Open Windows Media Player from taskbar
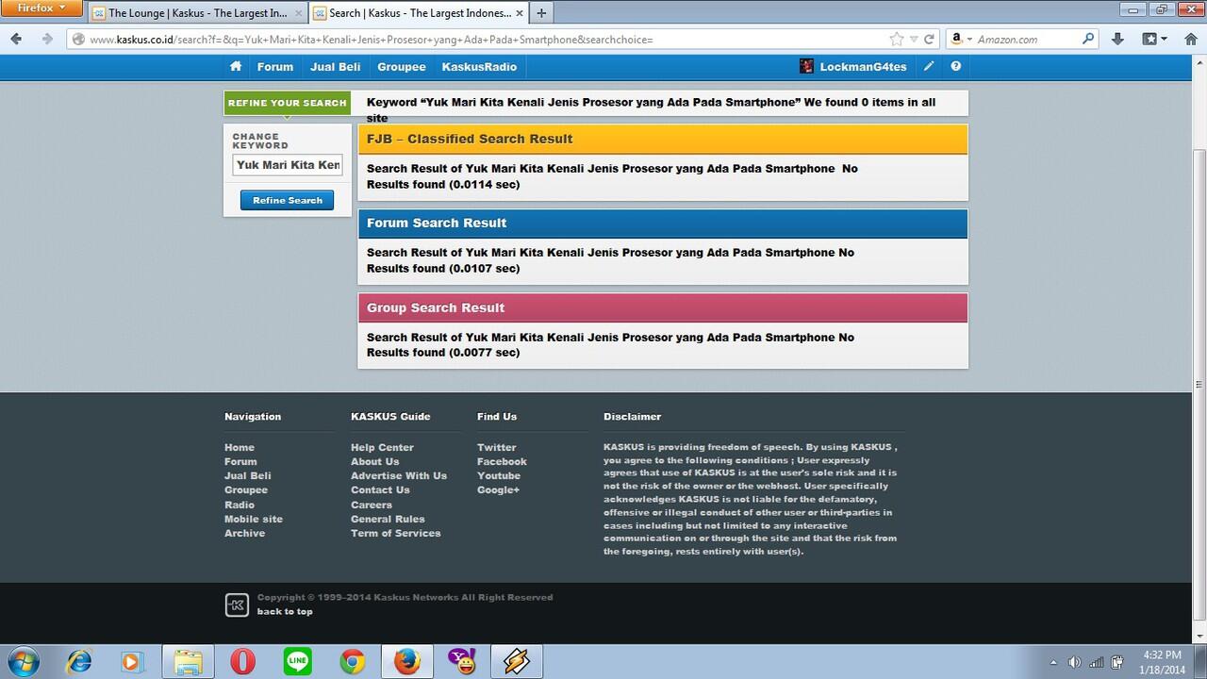This screenshot has height=679, width=1207. (x=131, y=661)
